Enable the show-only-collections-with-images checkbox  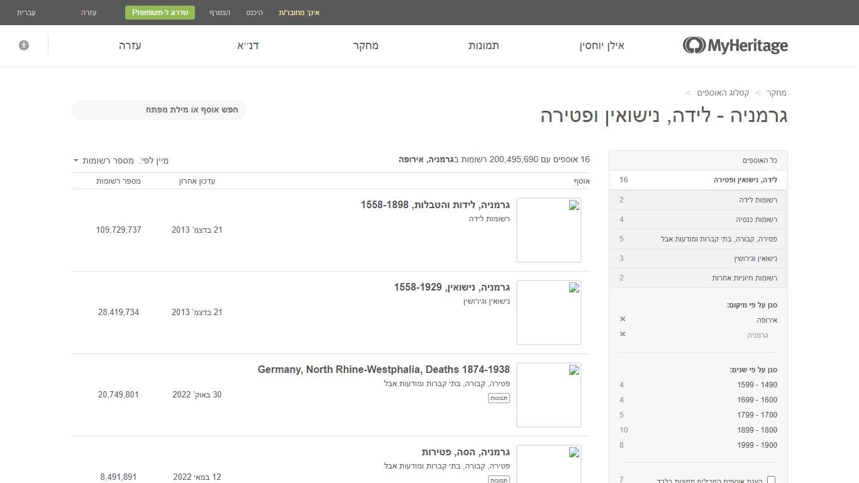[771, 479]
